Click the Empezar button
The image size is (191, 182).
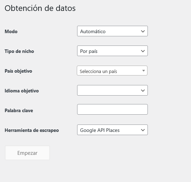(27, 153)
